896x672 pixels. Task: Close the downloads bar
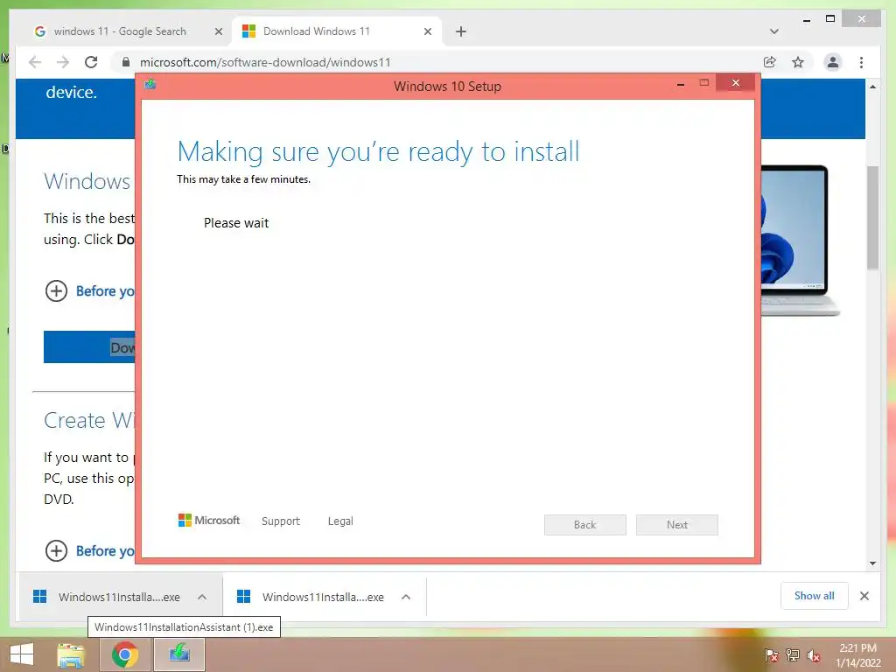pyautogui.click(x=864, y=596)
